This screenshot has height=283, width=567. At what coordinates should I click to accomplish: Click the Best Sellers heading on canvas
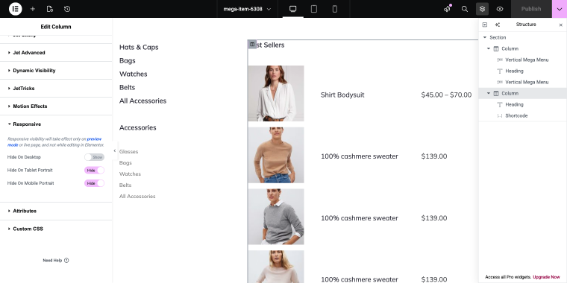267,45
